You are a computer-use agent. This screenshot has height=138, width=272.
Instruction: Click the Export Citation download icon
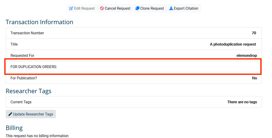click(x=171, y=8)
